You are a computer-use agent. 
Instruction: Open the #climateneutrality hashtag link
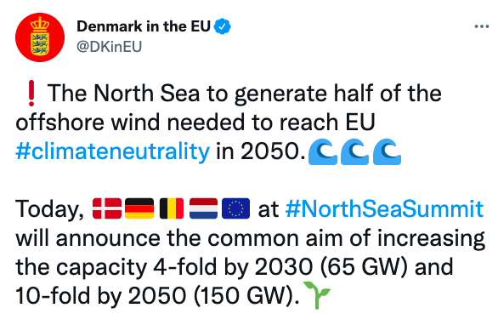(113, 151)
